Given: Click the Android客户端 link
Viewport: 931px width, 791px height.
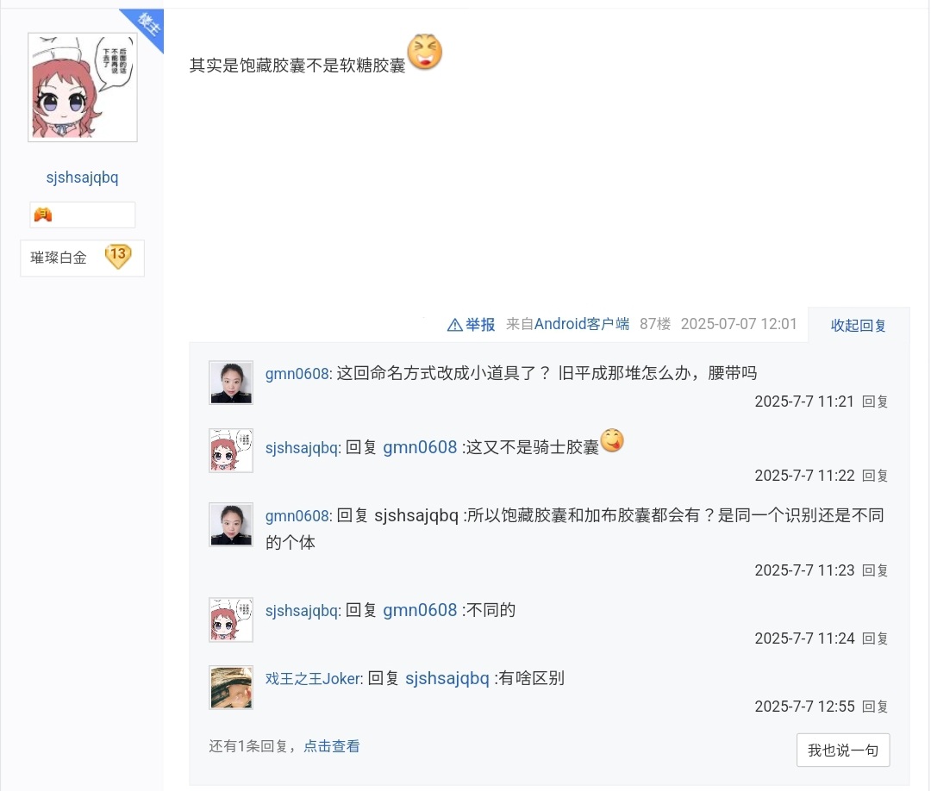Looking at the screenshot, I should 581,324.
